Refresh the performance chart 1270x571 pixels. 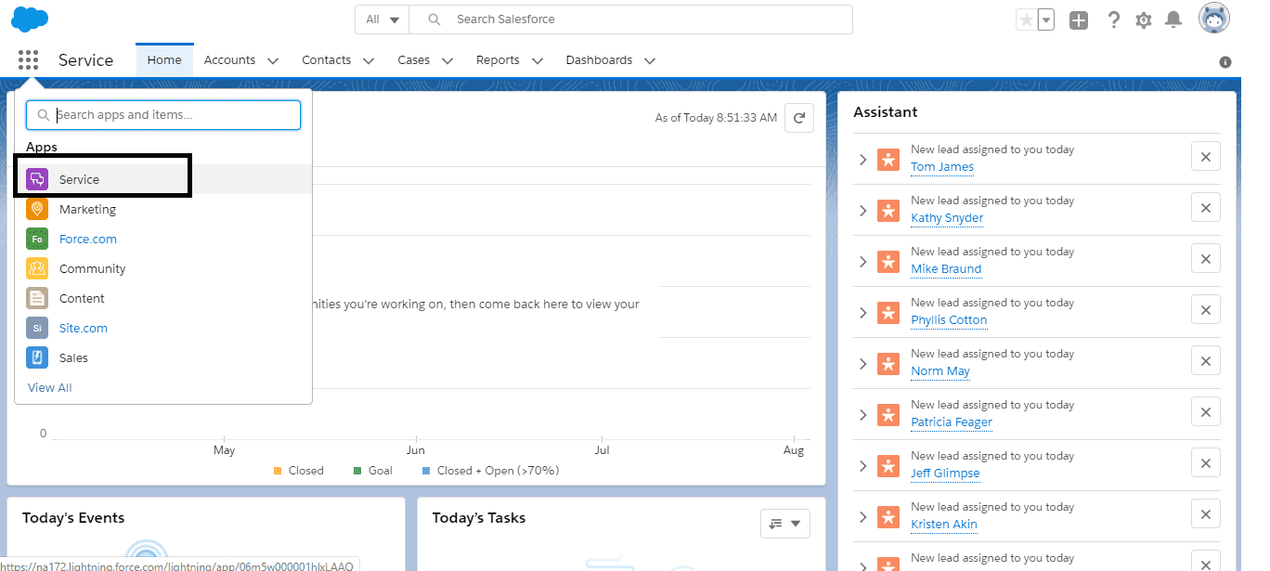pyautogui.click(x=799, y=118)
